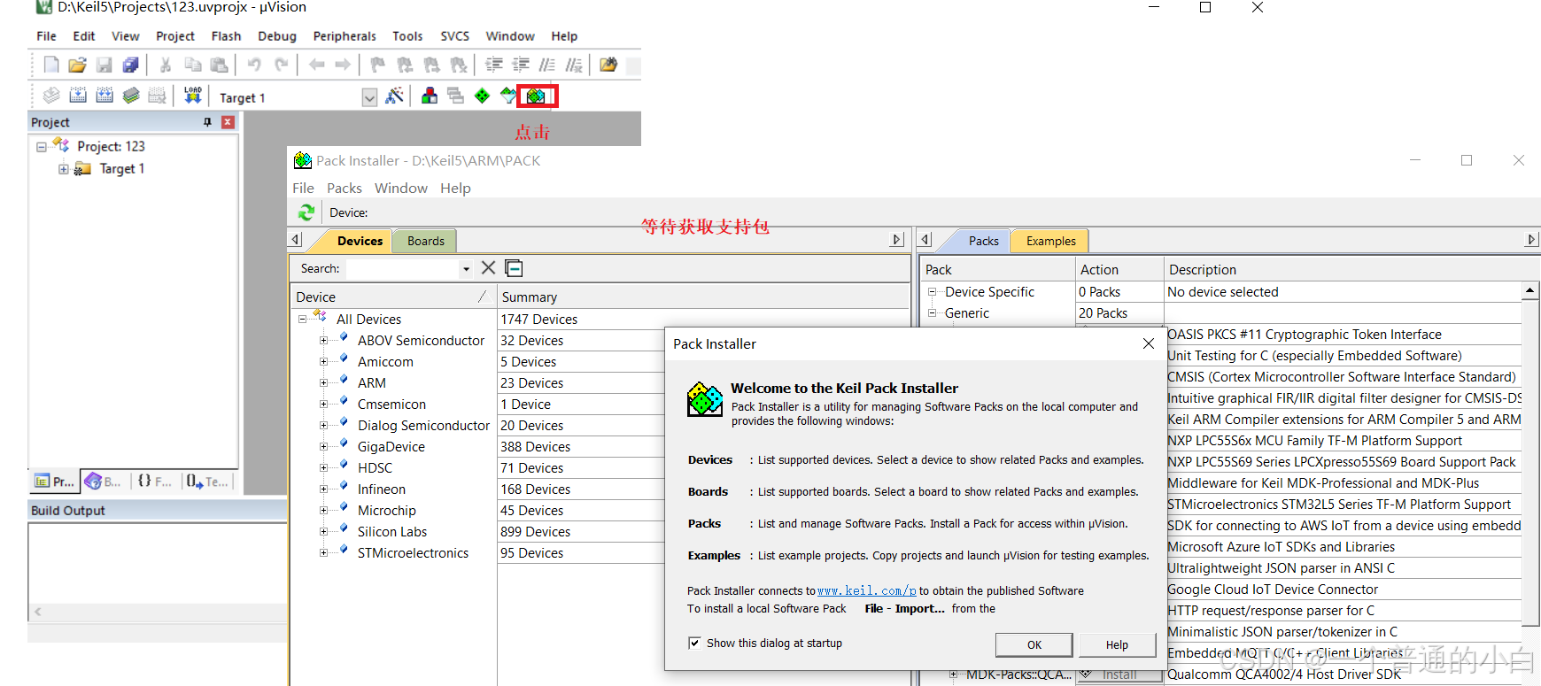The image size is (1541, 686).
Task: Click the Save All icon
Action: [130, 65]
